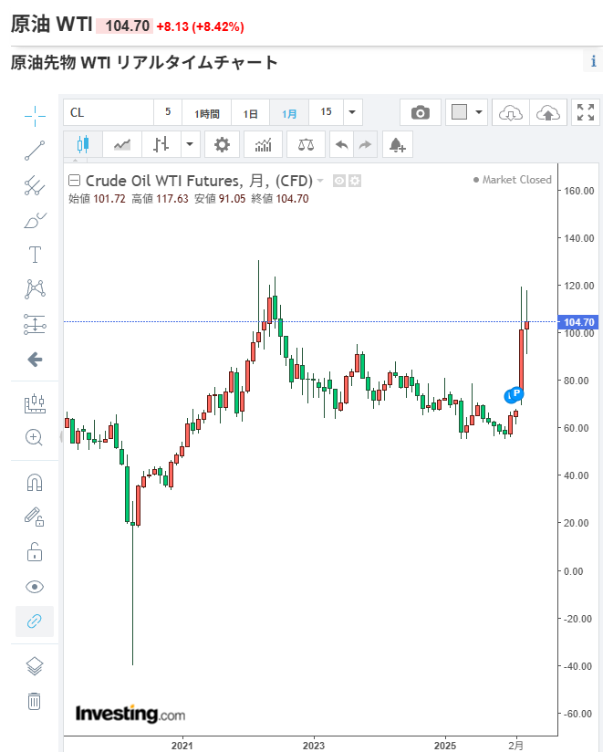The image size is (603, 752).
Task: Click the undo arrow button
Action: point(341,144)
